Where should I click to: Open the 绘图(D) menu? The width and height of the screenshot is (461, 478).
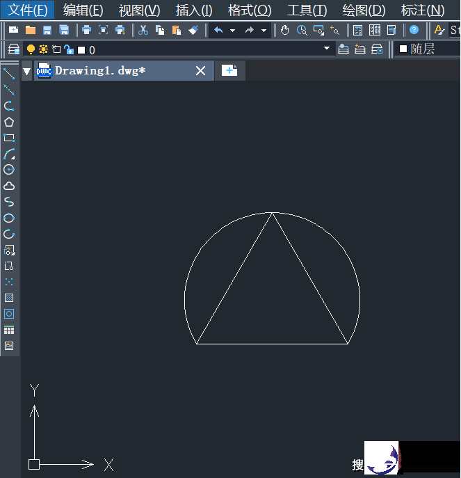coord(364,10)
